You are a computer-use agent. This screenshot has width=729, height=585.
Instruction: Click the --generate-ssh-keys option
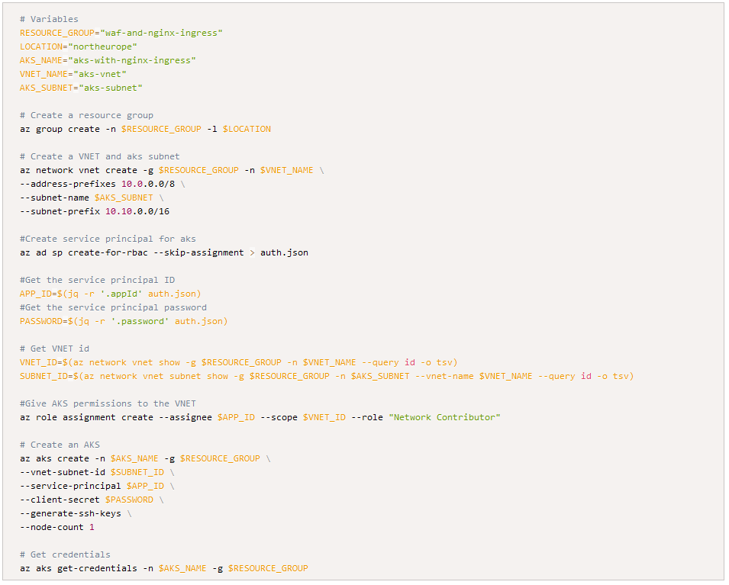click(70, 513)
